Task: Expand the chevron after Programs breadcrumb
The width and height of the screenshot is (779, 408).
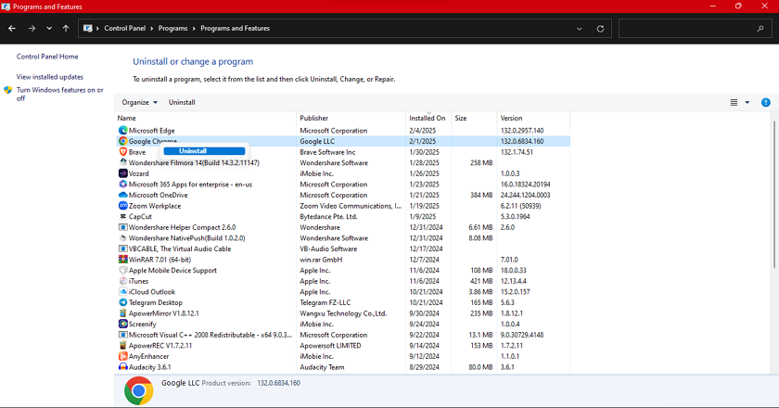Action: point(194,29)
